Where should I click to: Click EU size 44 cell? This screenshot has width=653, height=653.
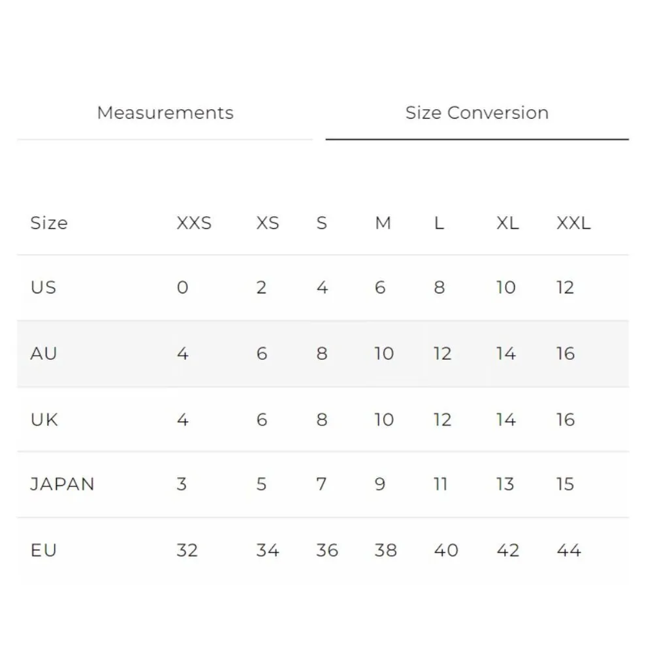point(569,550)
